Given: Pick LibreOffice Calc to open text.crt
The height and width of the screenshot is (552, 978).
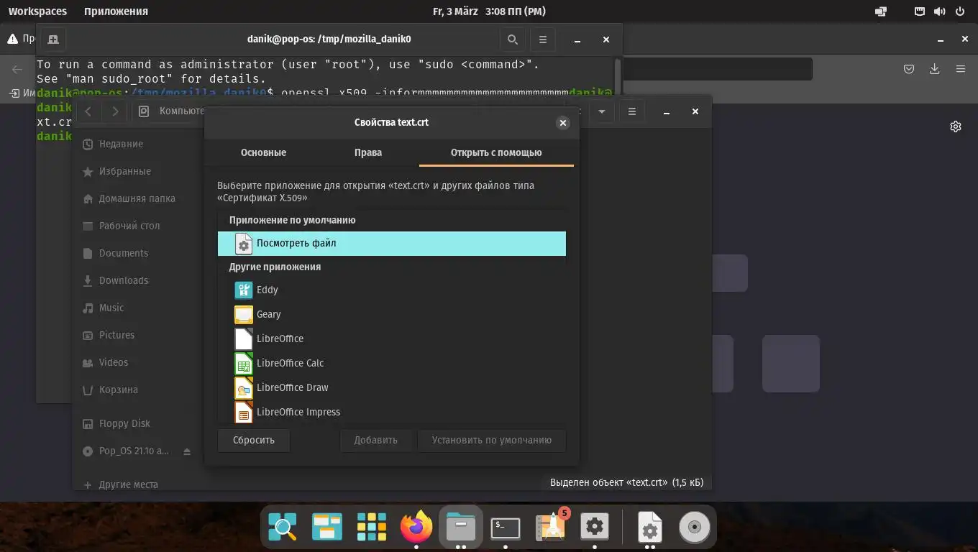Looking at the screenshot, I should (x=391, y=363).
